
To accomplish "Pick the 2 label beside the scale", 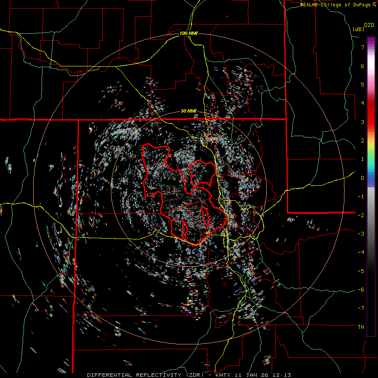I will click(362, 141).
